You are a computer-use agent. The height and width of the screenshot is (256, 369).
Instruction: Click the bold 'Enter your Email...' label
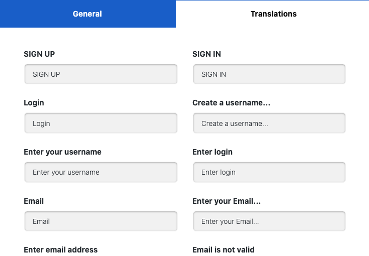(227, 201)
